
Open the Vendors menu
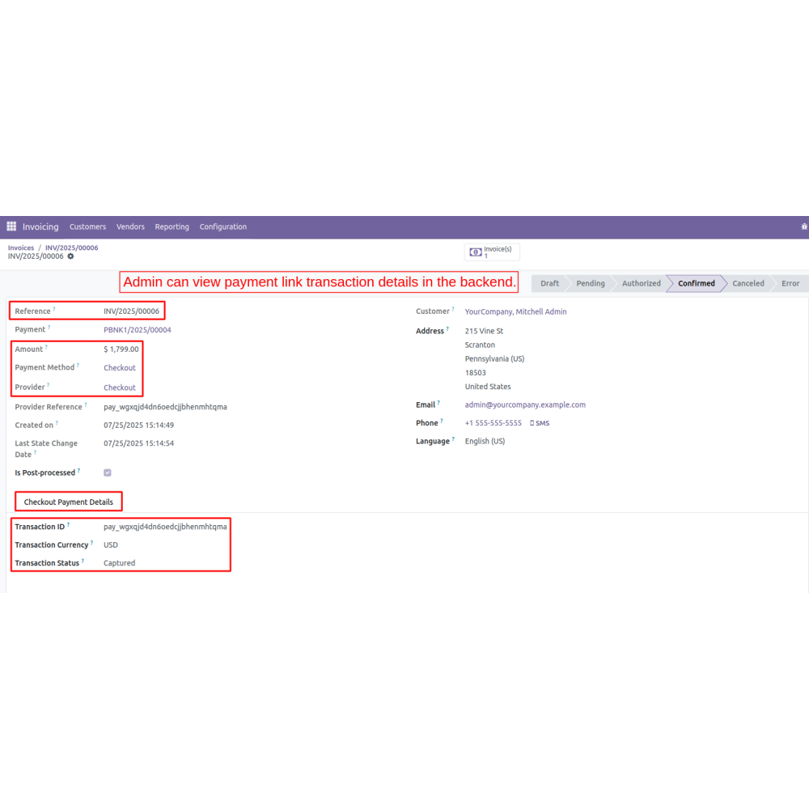click(130, 227)
